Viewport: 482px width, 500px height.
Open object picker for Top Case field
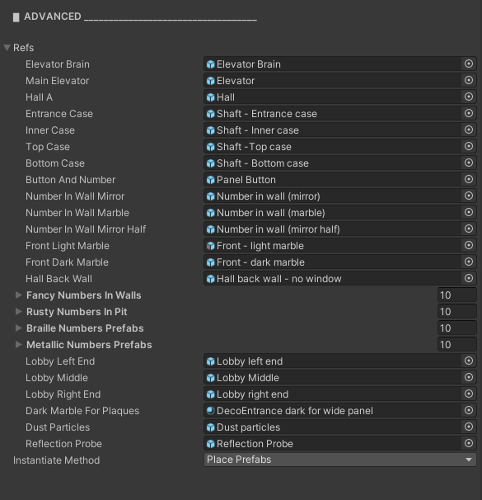[x=468, y=146]
